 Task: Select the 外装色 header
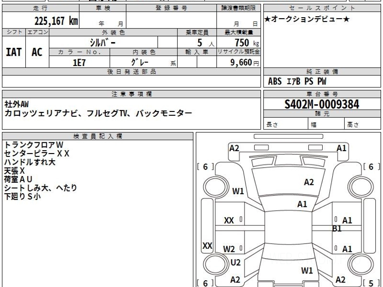point(113,32)
